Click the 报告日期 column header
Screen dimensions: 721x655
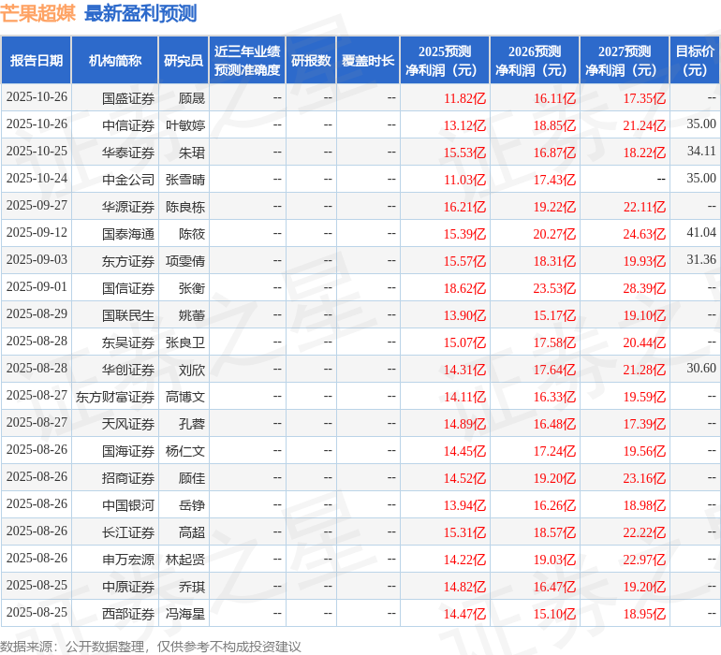37,61
